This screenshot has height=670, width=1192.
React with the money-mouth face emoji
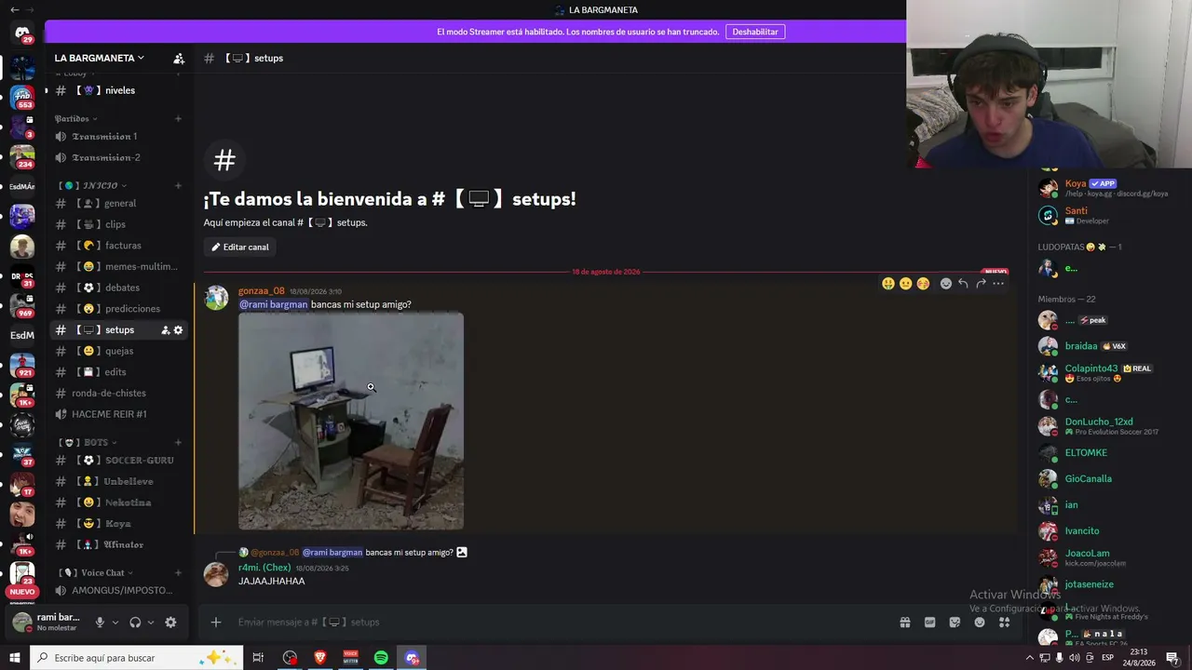click(888, 284)
